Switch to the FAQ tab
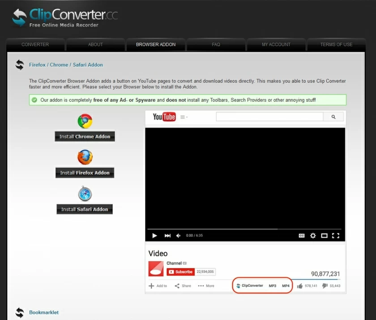Viewport: 376px width, 320px height. click(216, 44)
